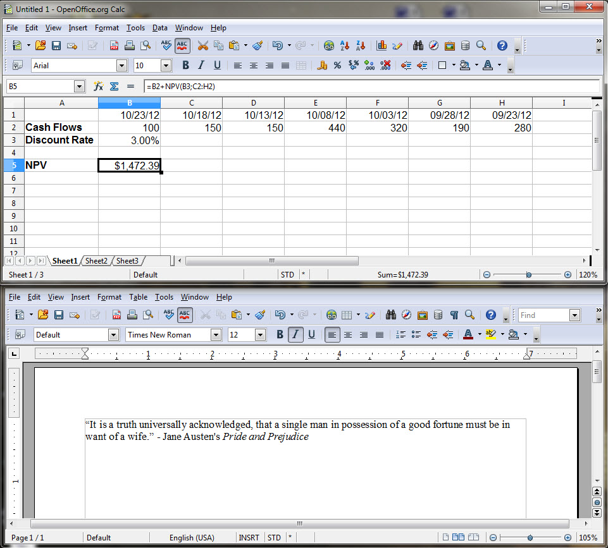Switch to Sheet2 in Calc
The image size is (608, 548).
[96, 260]
